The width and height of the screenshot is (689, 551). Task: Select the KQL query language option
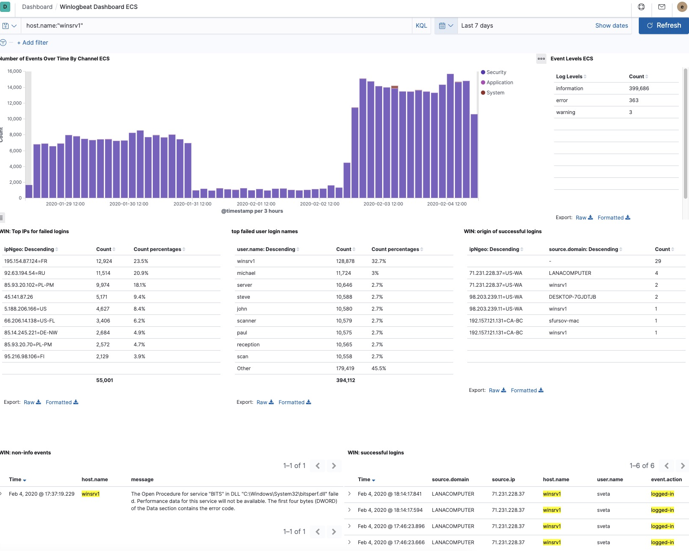(x=421, y=25)
